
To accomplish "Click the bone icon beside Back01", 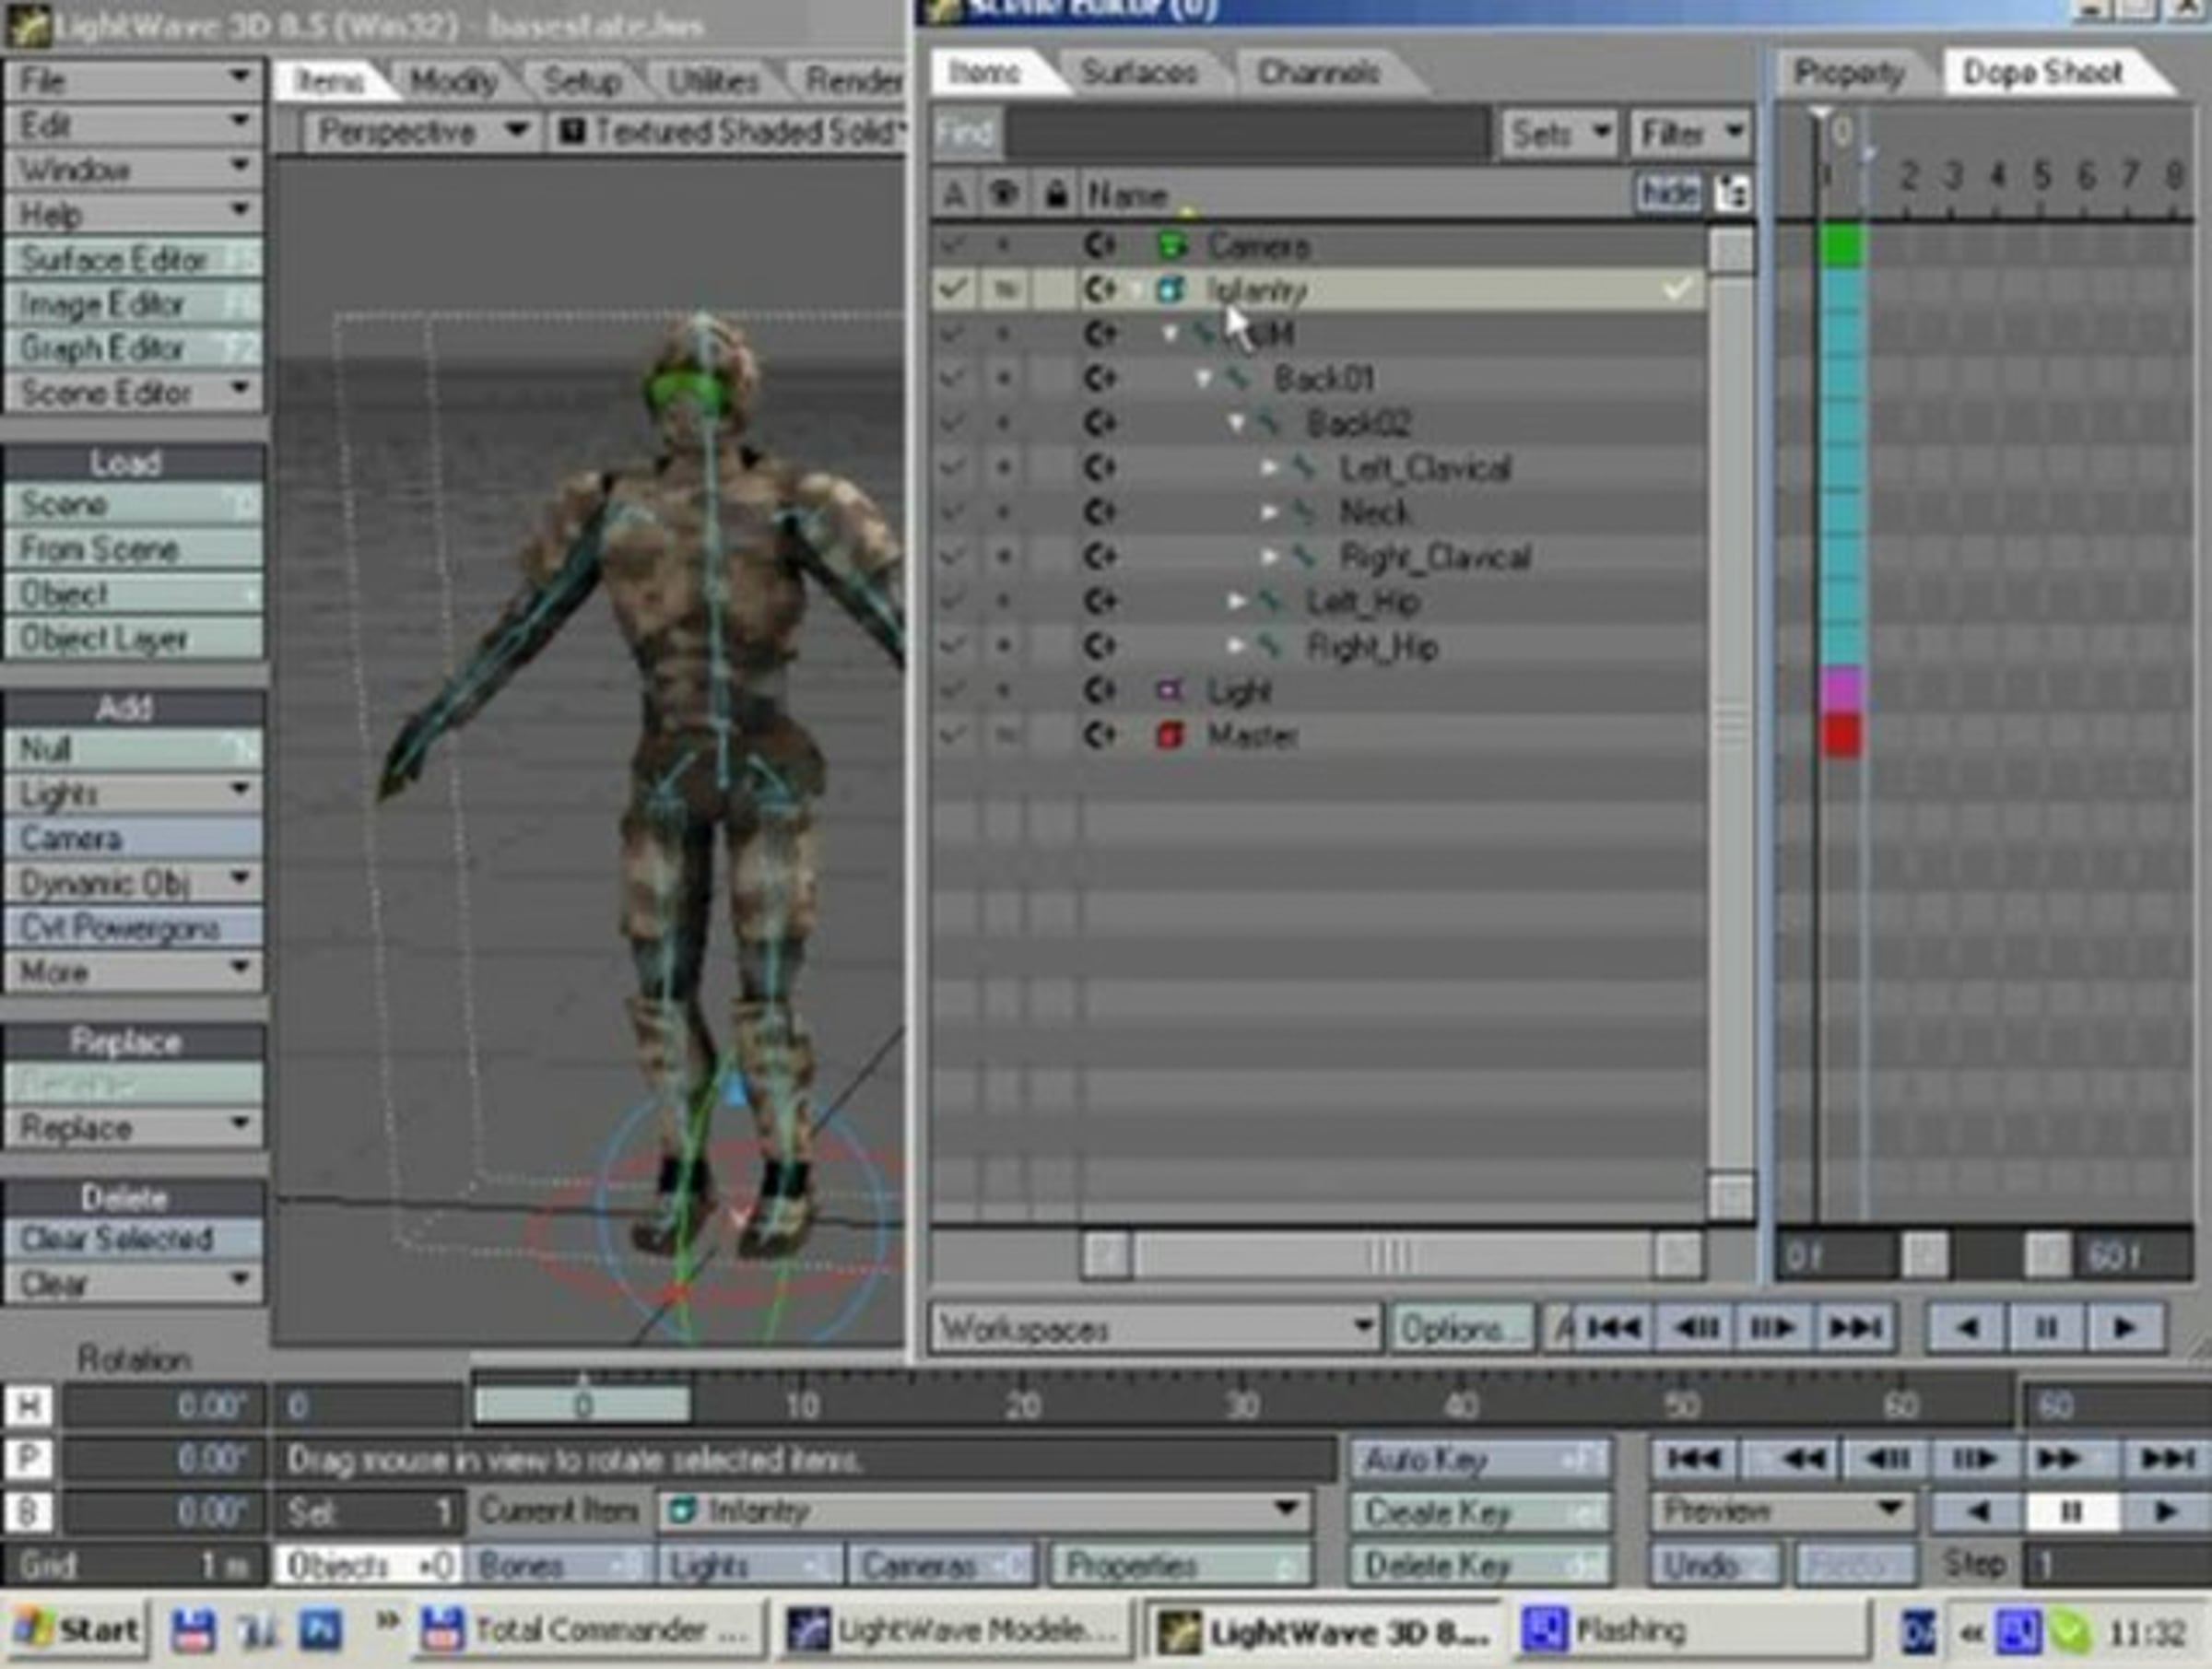I will [1239, 378].
